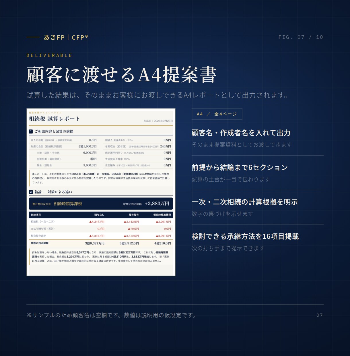Click the section 2 number badge
Screen dimensions: 350x356
(31, 192)
